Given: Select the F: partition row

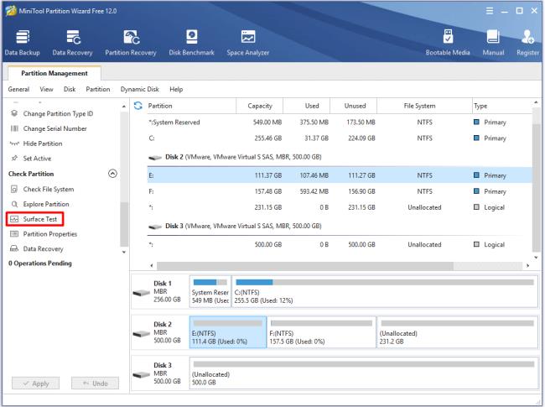Looking at the screenshot, I should point(340,191).
